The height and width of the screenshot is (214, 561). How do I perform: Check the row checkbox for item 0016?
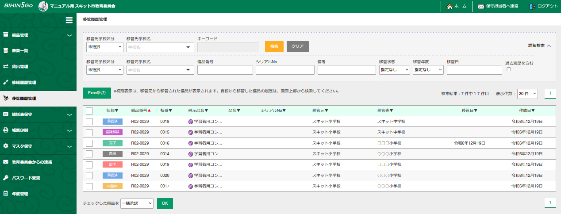(x=89, y=143)
